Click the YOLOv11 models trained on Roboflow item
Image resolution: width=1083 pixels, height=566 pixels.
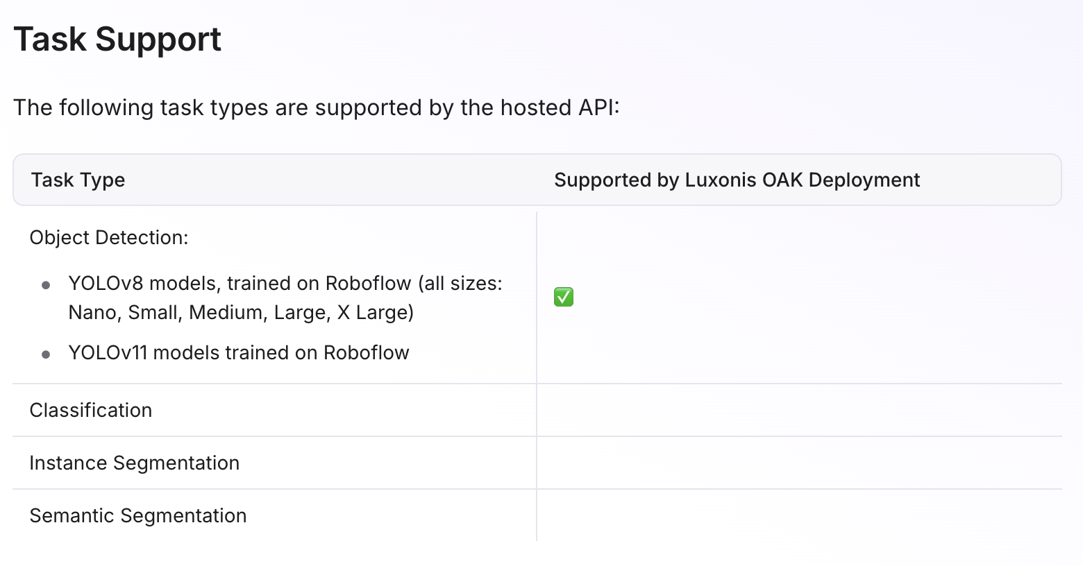click(x=239, y=353)
